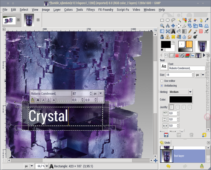Image resolution: width=211 pixels, height=170 pixels.
Task: Select the Free Select lasso tool
Action: [x=173, y=20]
